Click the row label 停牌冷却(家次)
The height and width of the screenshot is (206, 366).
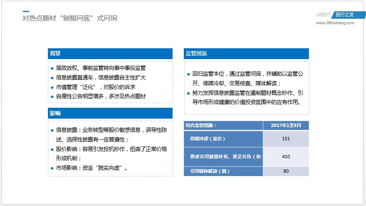[207, 139]
